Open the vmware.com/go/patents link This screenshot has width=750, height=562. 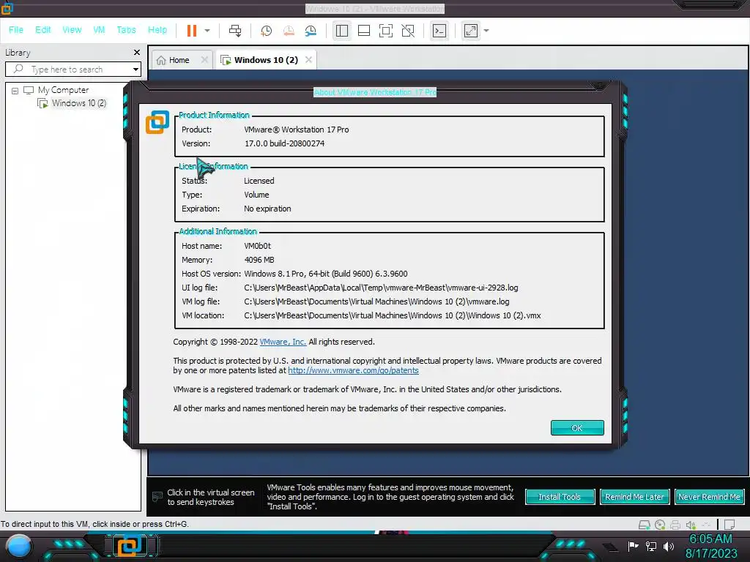[x=353, y=370]
